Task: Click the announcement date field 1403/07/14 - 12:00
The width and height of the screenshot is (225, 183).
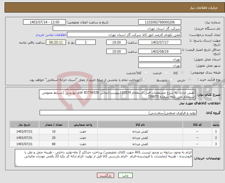Action: [44, 22]
